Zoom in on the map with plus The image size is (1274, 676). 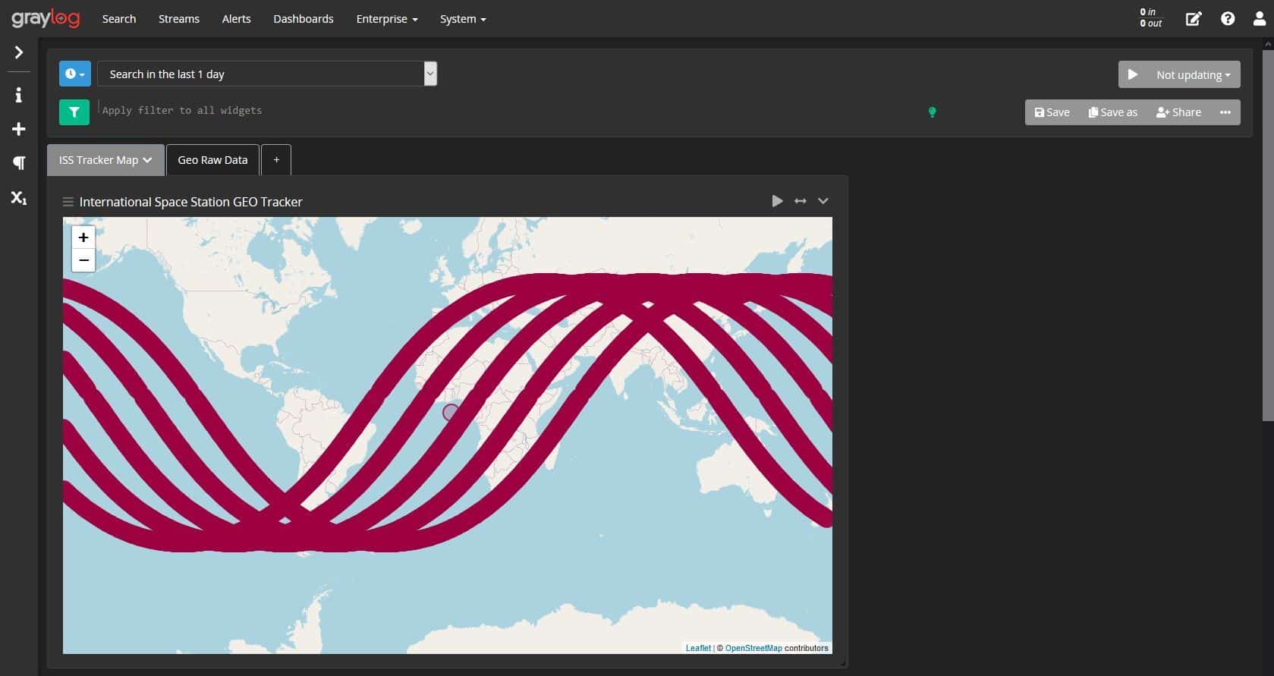(x=83, y=237)
